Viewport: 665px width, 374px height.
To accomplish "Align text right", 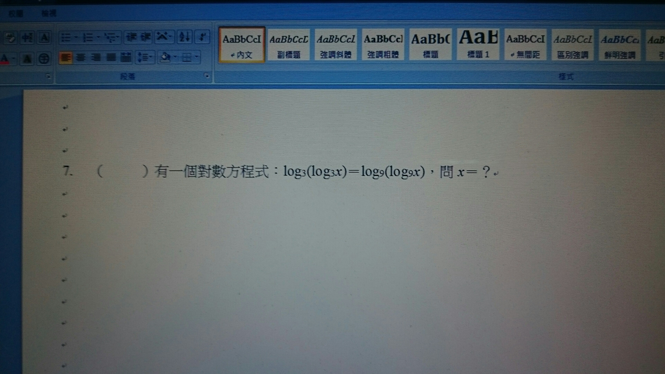I will pyautogui.click(x=96, y=57).
